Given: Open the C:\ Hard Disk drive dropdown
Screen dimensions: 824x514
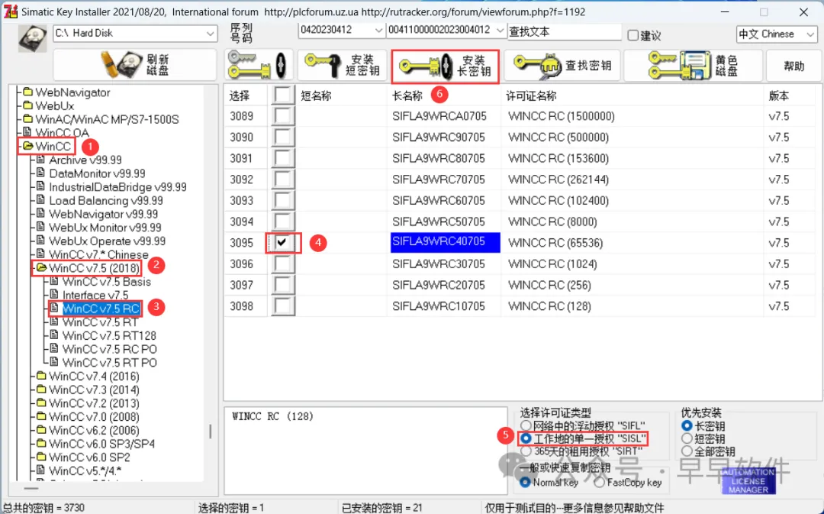Looking at the screenshot, I should click(x=210, y=33).
